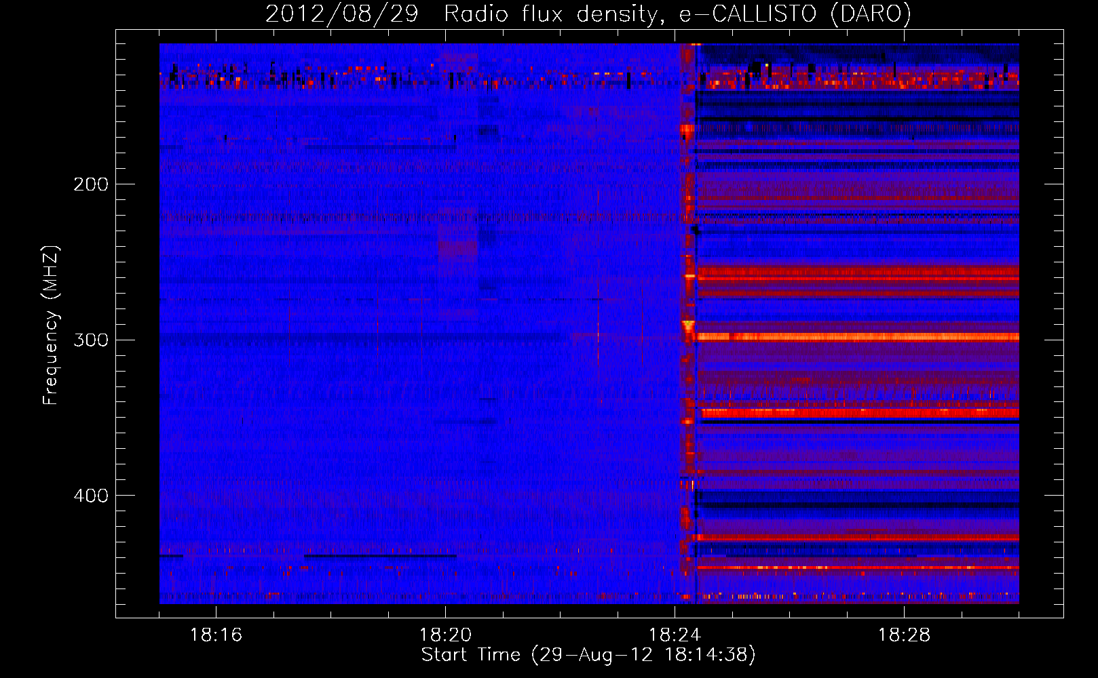This screenshot has height=678, width=1098.
Task: Click the 18:24 time tick label
Action: pos(675,635)
